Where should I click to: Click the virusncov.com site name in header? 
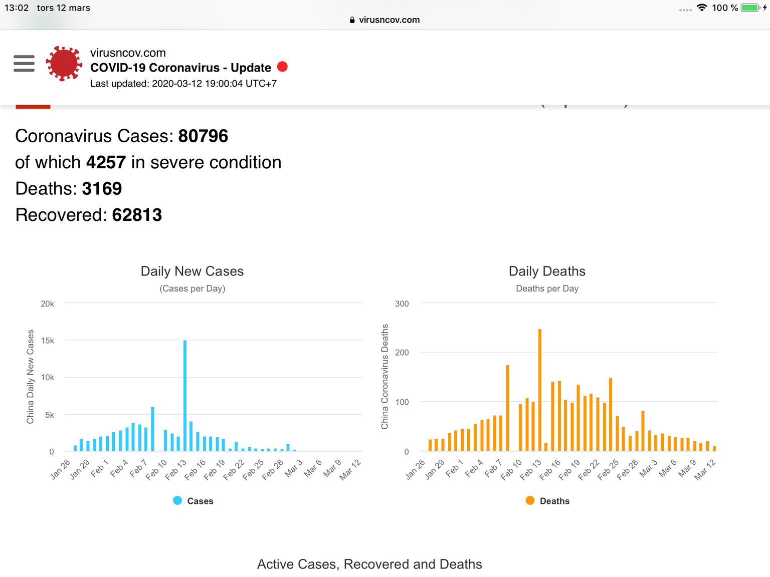[x=128, y=53]
